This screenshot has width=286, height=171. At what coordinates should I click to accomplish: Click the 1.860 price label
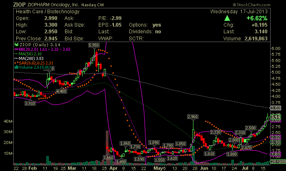click(125, 144)
